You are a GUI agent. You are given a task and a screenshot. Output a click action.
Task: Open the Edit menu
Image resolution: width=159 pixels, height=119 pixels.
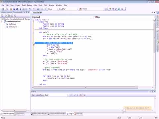point(7,5)
